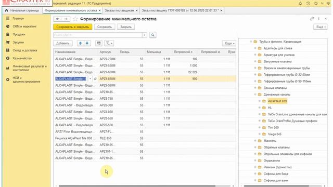Open the table's Еще dropdown

[229, 43]
